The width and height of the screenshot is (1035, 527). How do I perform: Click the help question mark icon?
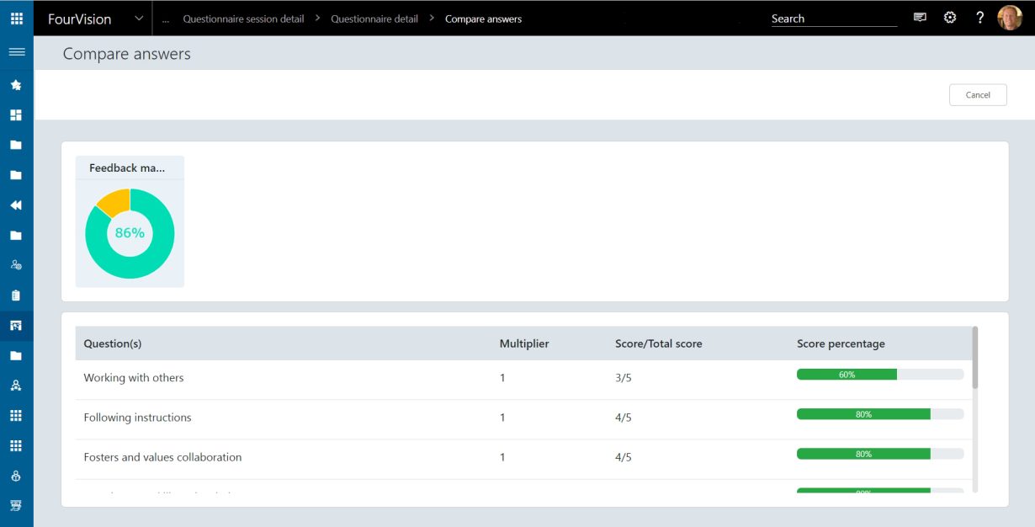pos(979,18)
